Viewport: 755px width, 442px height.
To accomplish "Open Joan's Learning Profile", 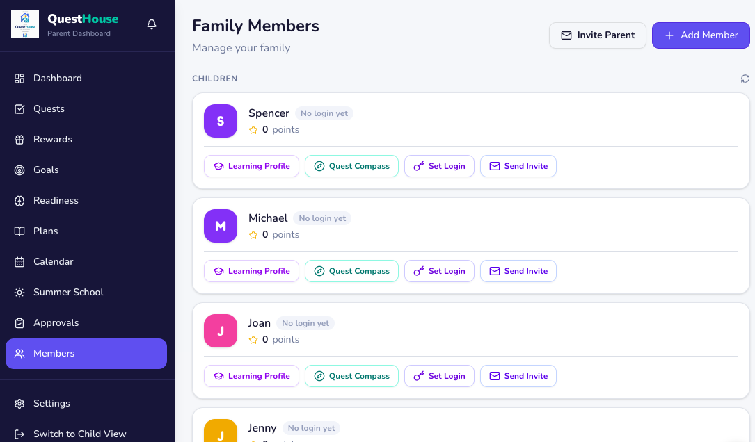I will pos(251,376).
